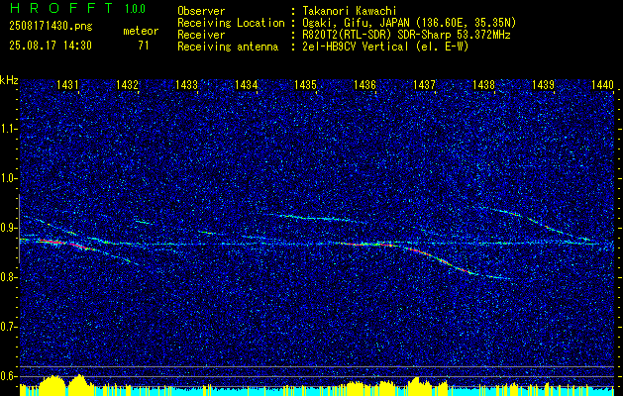623x396 pixels.
Task: Click the Receiving antenna field label
Action: click(228, 47)
